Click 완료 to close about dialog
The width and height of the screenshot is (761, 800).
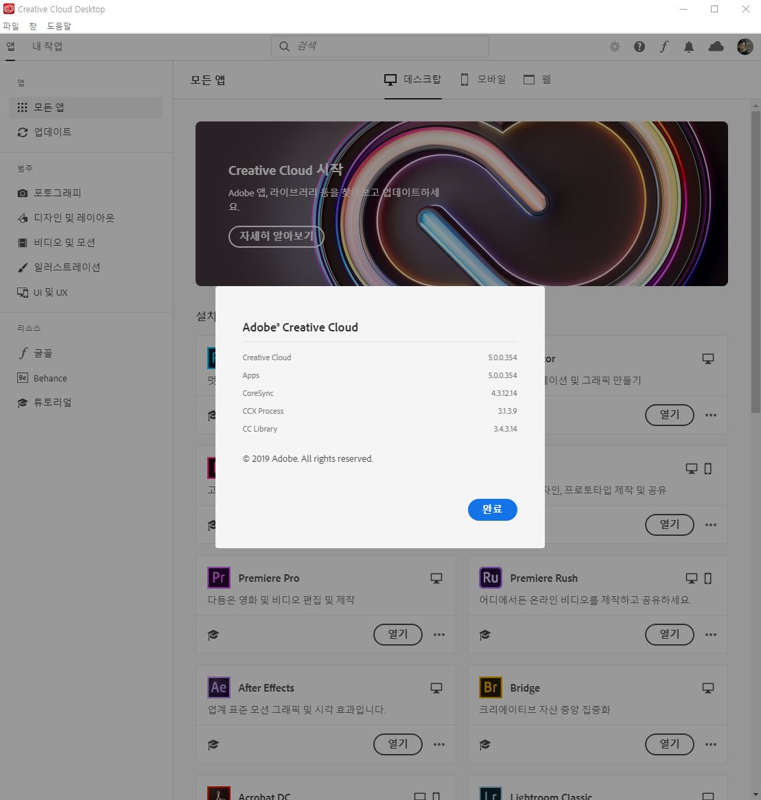point(492,510)
